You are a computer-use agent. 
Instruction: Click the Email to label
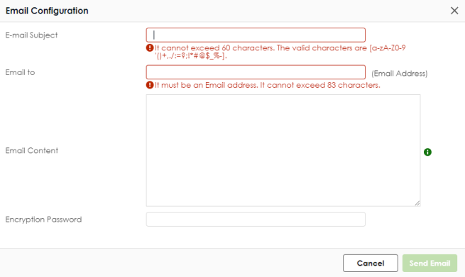20,72
